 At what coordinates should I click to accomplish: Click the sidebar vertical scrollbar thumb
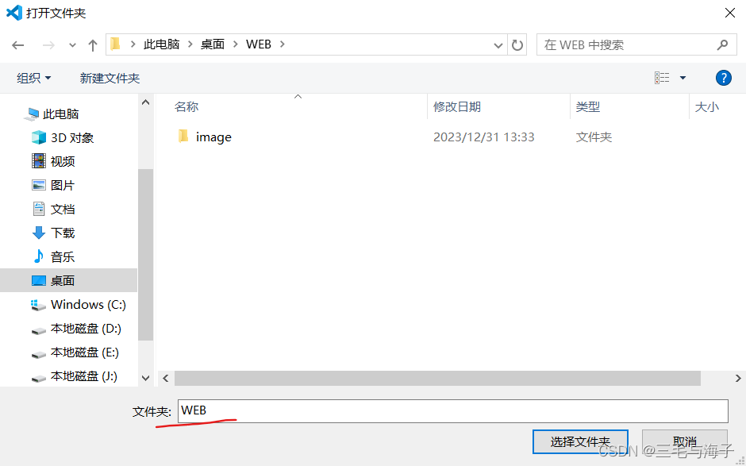tap(145, 255)
